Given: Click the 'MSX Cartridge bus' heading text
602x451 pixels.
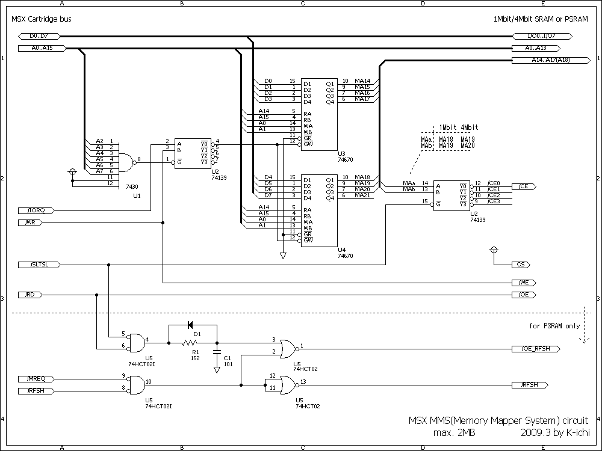Looking at the screenshot, I should 42,19.
